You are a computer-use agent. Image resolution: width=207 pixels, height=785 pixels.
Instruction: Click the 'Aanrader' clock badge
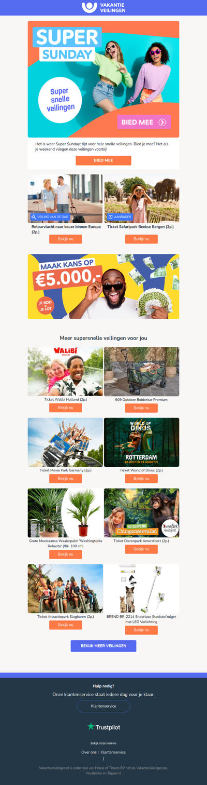(120, 217)
